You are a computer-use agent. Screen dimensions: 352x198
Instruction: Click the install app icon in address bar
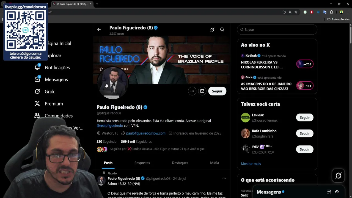284,12
